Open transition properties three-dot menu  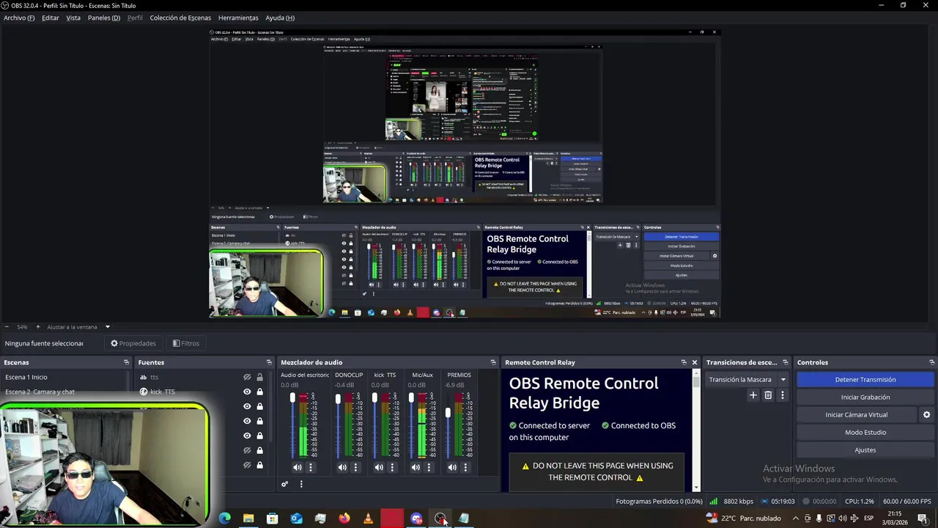(x=782, y=395)
